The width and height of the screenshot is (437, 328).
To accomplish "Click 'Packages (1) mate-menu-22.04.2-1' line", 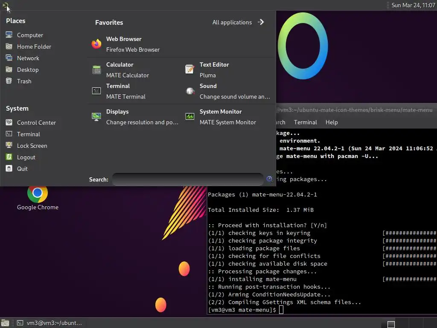I will (262, 194).
